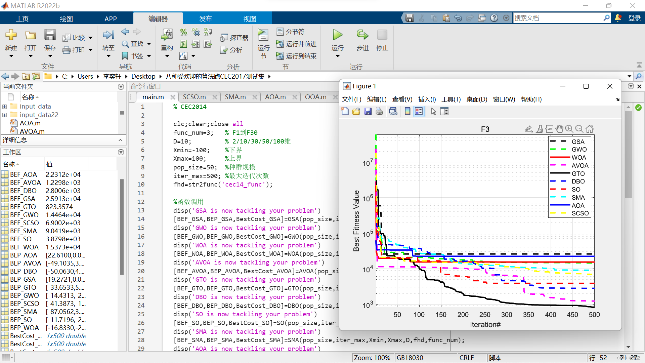Click the 保存 floppy disk icon
This screenshot has height=363, width=645.
tap(50, 35)
